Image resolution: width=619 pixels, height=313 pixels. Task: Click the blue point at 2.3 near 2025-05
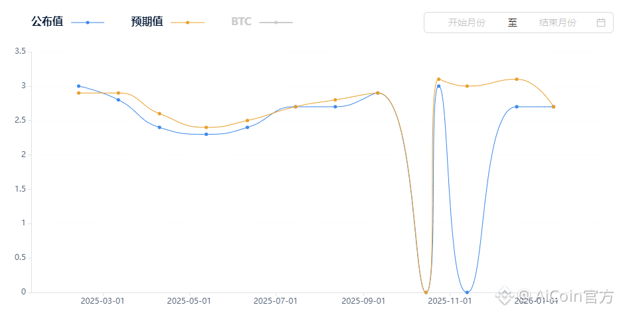[x=206, y=134]
